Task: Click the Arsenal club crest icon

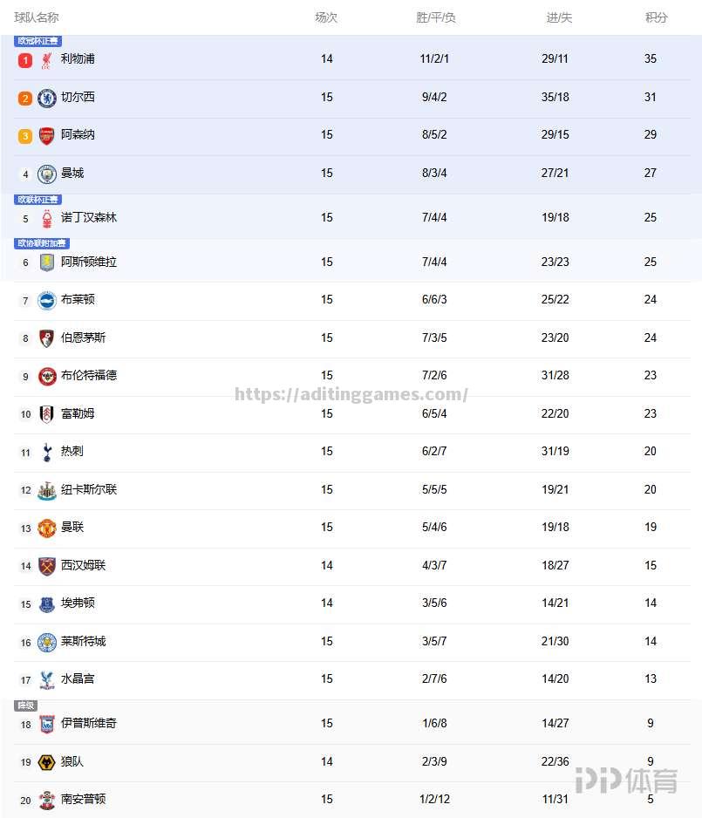Action: 46,136
